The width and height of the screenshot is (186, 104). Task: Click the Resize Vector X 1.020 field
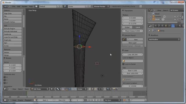point(12,65)
